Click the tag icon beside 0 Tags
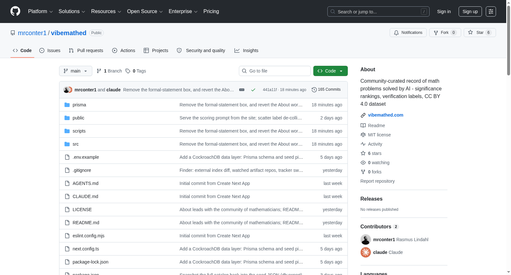This screenshot has height=275, width=511. (128, 71)
